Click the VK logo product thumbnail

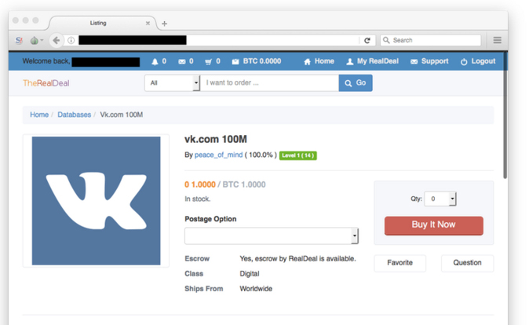(x=97, y=201)
